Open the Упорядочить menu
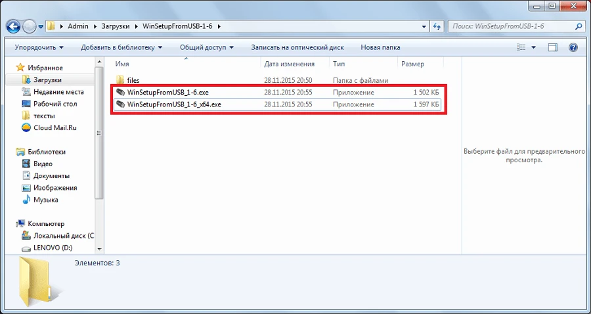Screen dimensions: 591x314 39,47
